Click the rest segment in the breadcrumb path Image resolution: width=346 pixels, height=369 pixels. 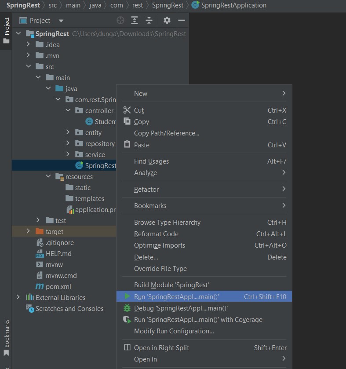pos(137,5)
